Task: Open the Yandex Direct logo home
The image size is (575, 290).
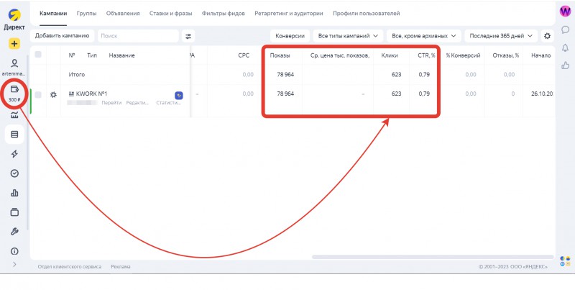Action: [x=14, y=15]
